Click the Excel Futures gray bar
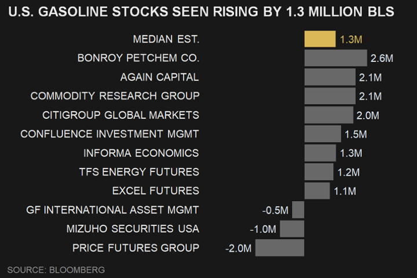 (x=317, y=191)
